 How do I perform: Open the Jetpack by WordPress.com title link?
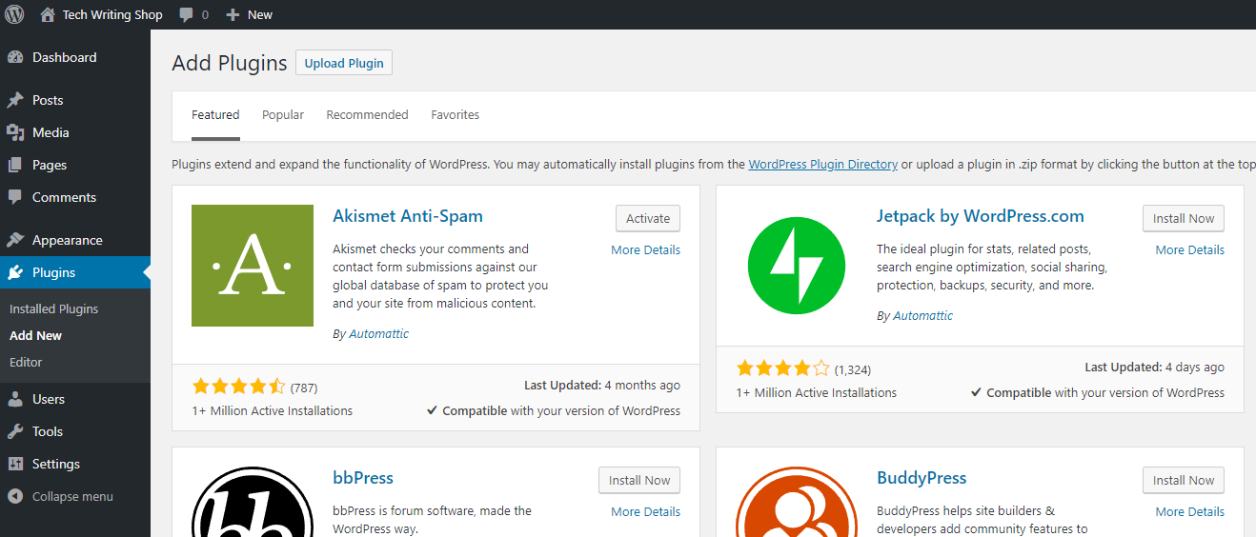pos(981,216)
